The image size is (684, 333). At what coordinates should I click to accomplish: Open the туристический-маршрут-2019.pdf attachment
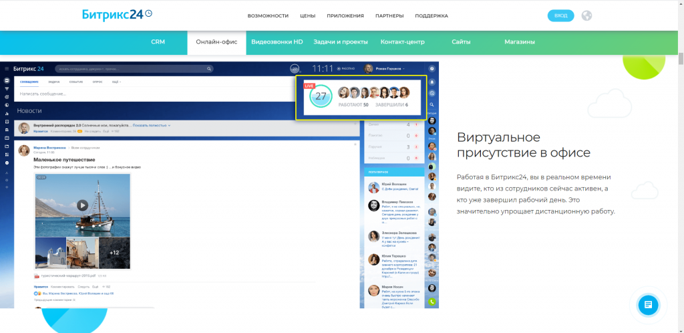point(67,275)
